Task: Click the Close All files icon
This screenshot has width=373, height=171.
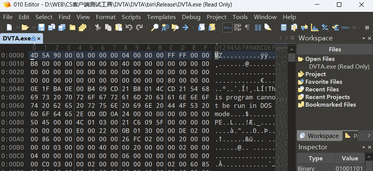Action: click(x=83, y=27)
